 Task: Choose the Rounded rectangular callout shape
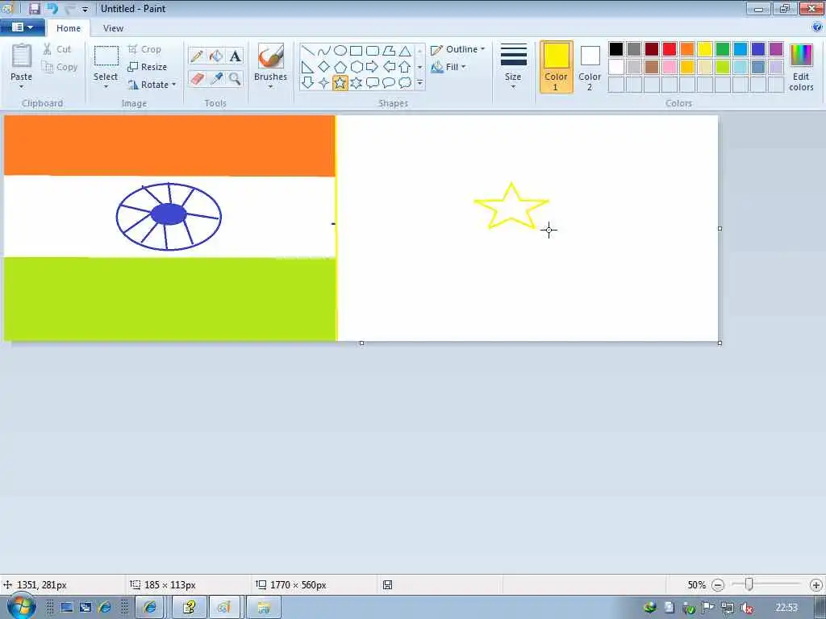pyautogui.click(x=373, y=83)
